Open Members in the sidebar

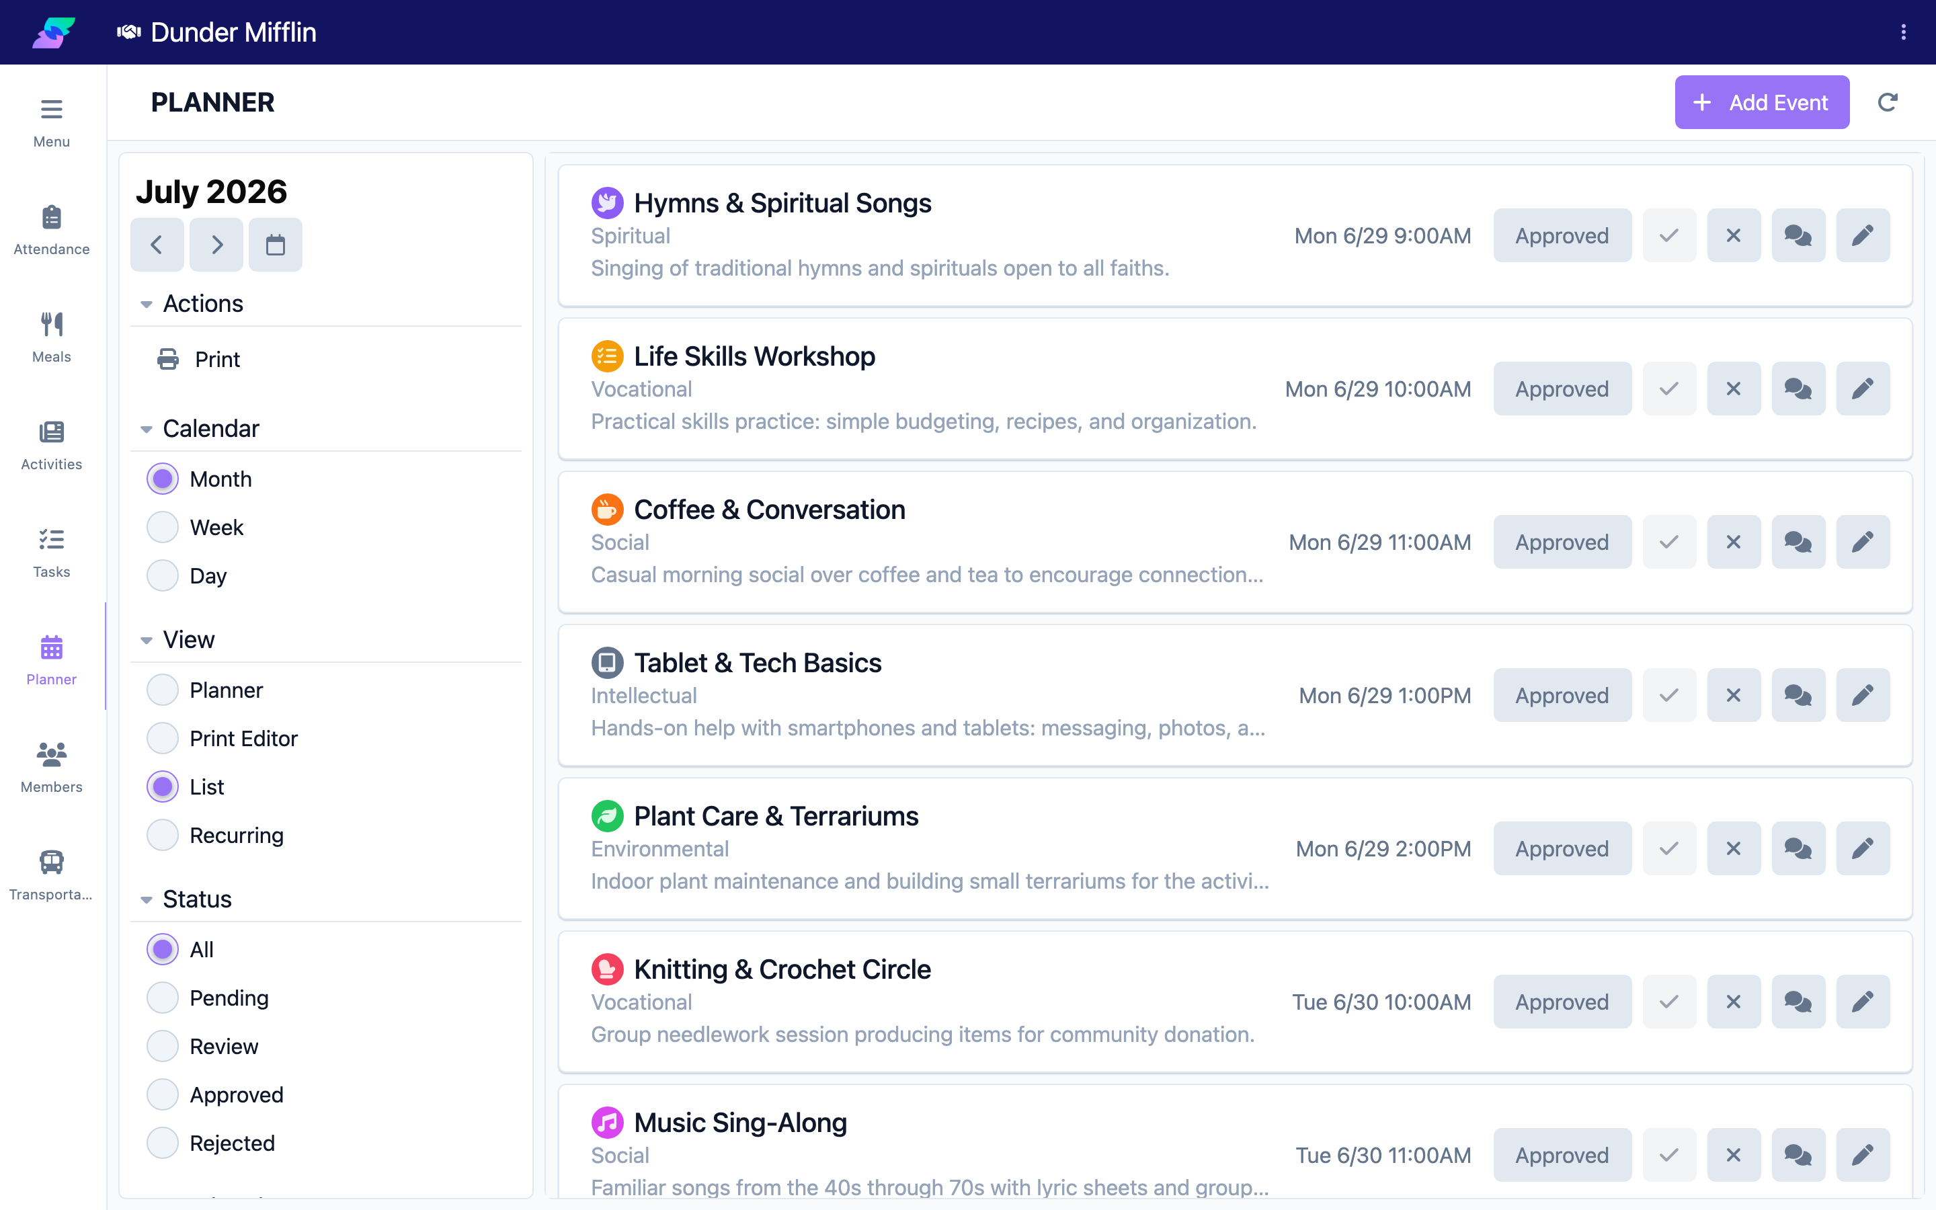51,768
